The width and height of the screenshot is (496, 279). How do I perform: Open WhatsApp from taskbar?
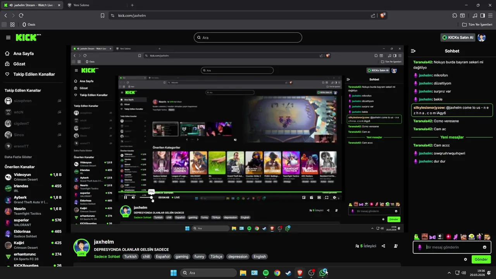point(322,273)
